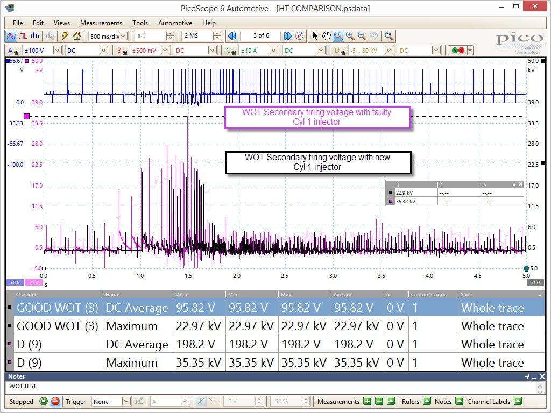Click the x0.6 axis scale button
Image resolution: width=551 pixels, height=413 pixels.
(x=15, y=282)
